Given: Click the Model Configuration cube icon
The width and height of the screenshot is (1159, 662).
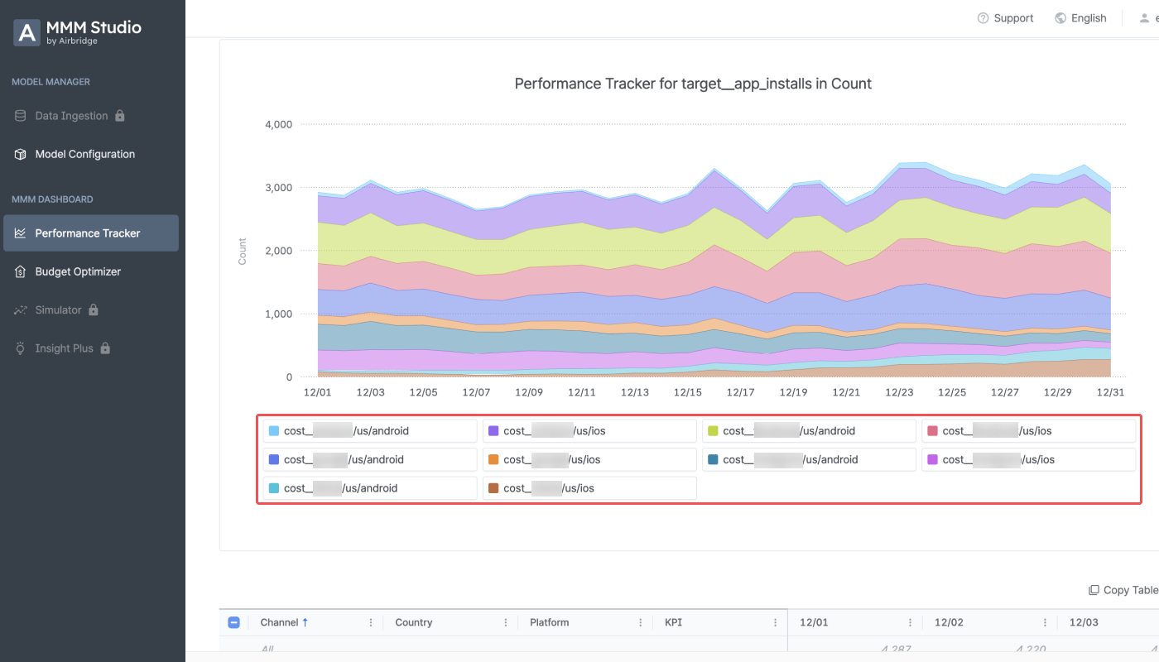Looking at the screenshot, I should [21, 154].
